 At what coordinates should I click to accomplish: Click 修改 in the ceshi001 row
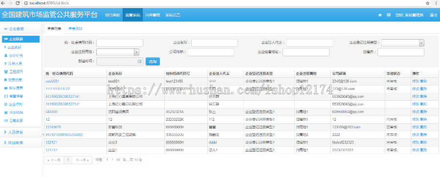[x=415, y=81]
